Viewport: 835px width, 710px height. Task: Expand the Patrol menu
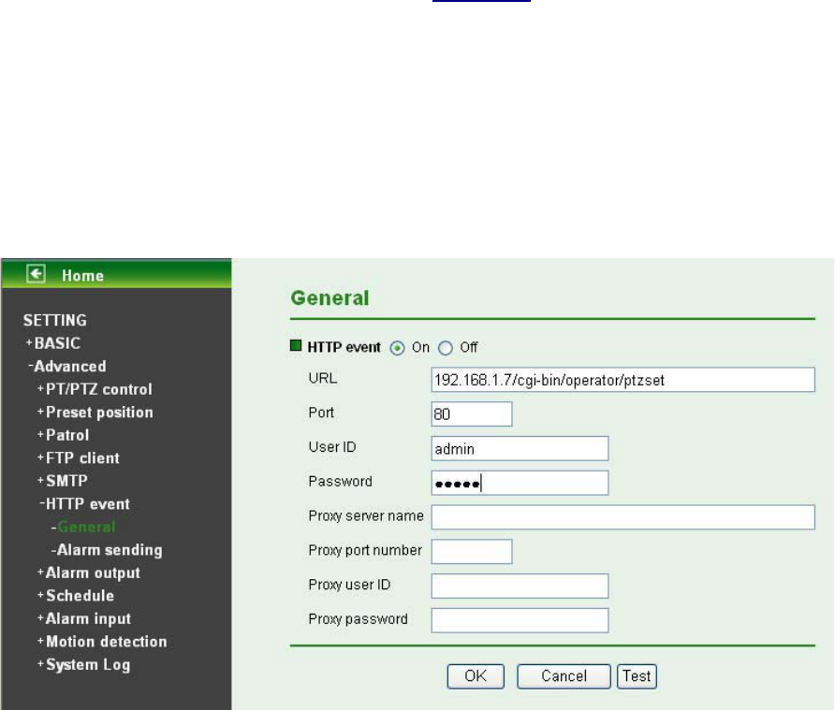[64, 435]
